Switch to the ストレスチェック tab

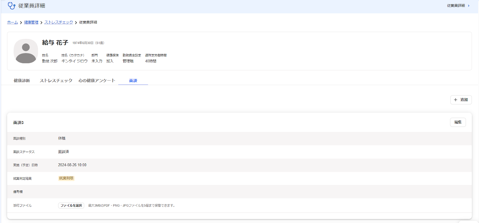click(56, 81)
